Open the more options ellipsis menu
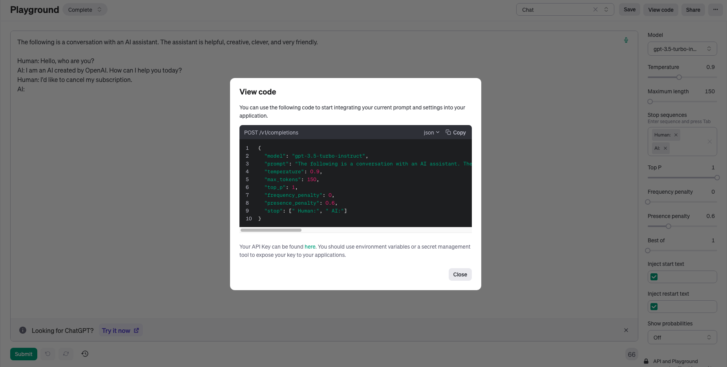The width and height of the screenshot is (727, 367). (716, 9)
